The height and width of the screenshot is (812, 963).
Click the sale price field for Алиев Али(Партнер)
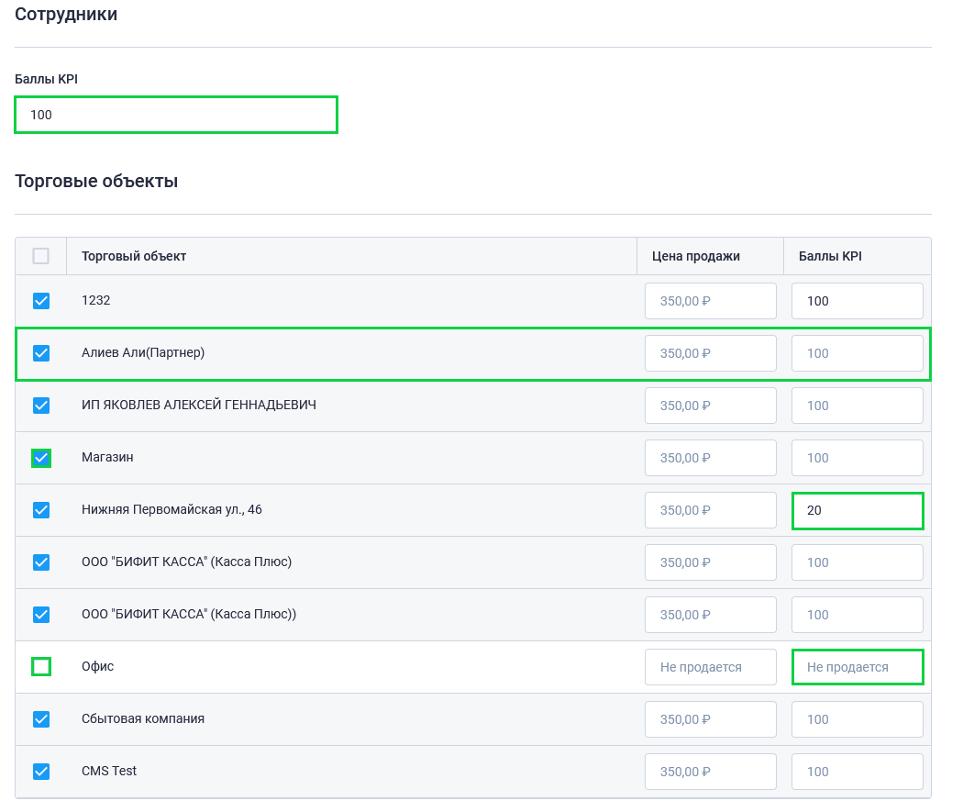pyautogui.click(x=710, y=353)
